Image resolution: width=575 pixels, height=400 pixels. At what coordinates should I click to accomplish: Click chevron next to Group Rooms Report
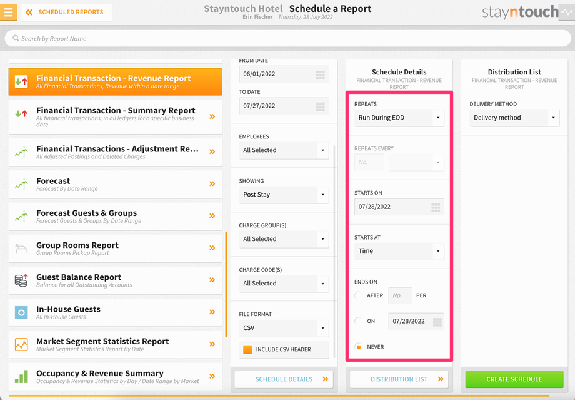click(x=212, y=248)
